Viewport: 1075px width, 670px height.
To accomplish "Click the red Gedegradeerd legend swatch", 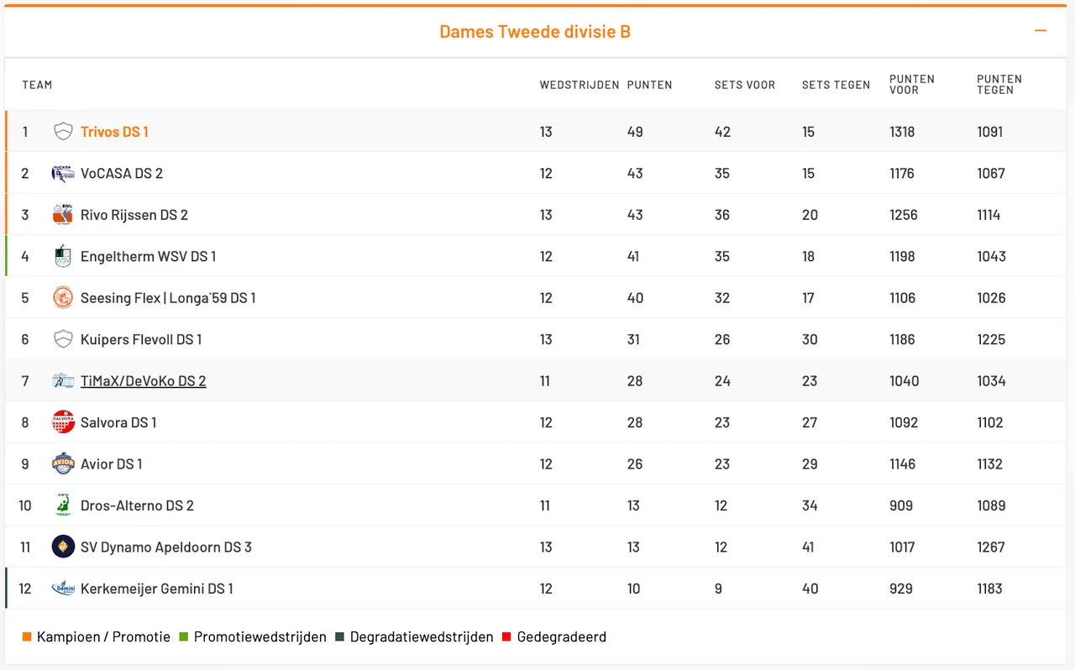I will (x=506, y=637).
